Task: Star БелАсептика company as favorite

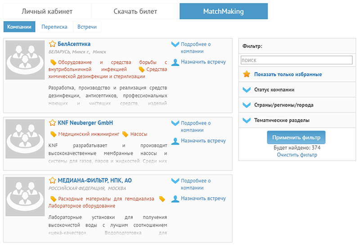Action: point(52,44)
